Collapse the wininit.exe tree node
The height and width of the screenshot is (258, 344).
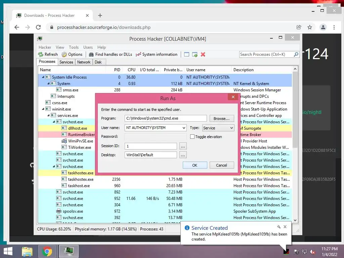(43, 109)
